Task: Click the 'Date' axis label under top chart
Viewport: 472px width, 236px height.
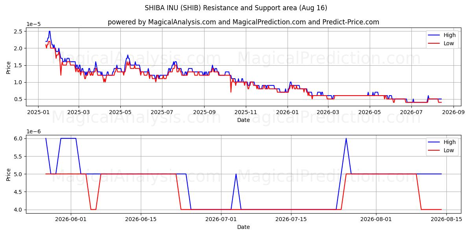Action: click(243, 120)
